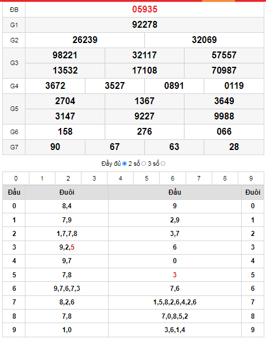Click G2 prize number 26239
The width and height of the screenshot is (266, 339).
[x=85, y=40]
